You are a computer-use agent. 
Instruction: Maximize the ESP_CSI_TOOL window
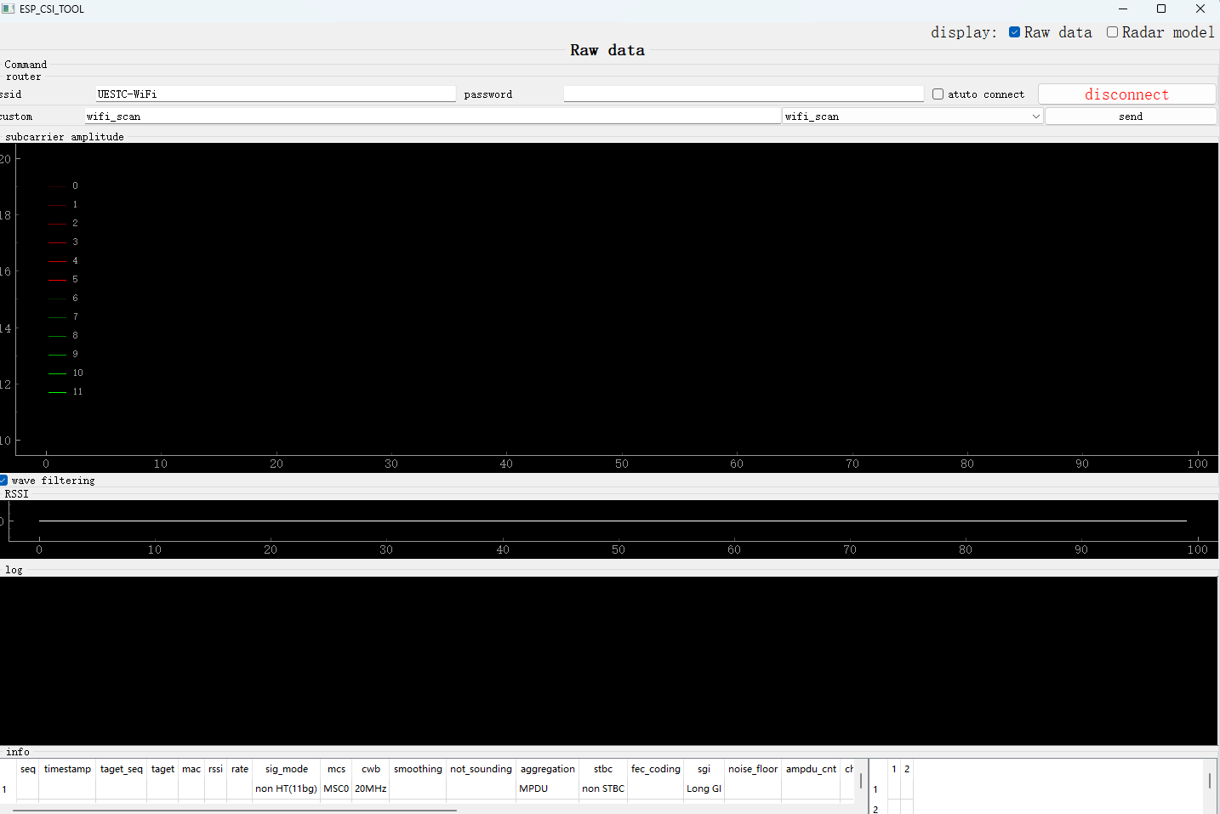1161,9
